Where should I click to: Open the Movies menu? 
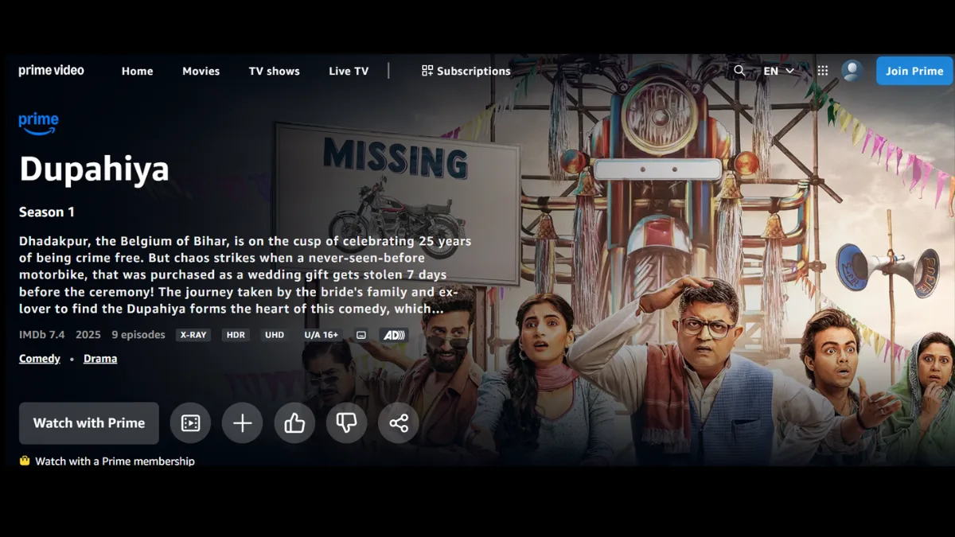click(x=201, y=71)
